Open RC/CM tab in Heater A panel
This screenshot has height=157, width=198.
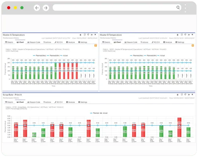59,42
